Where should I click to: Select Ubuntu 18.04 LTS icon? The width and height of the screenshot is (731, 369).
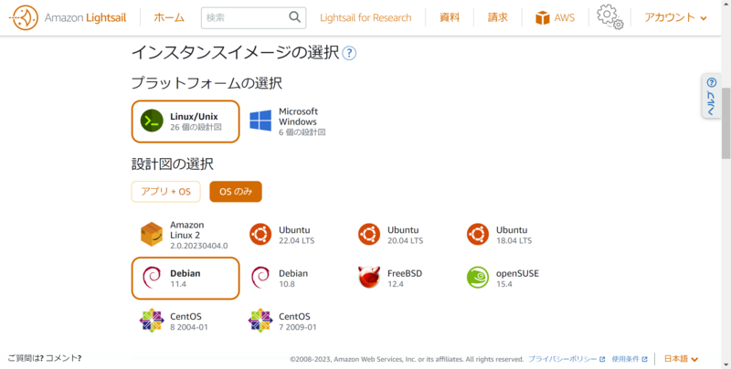pyautogui.click(x=478, y=235)
